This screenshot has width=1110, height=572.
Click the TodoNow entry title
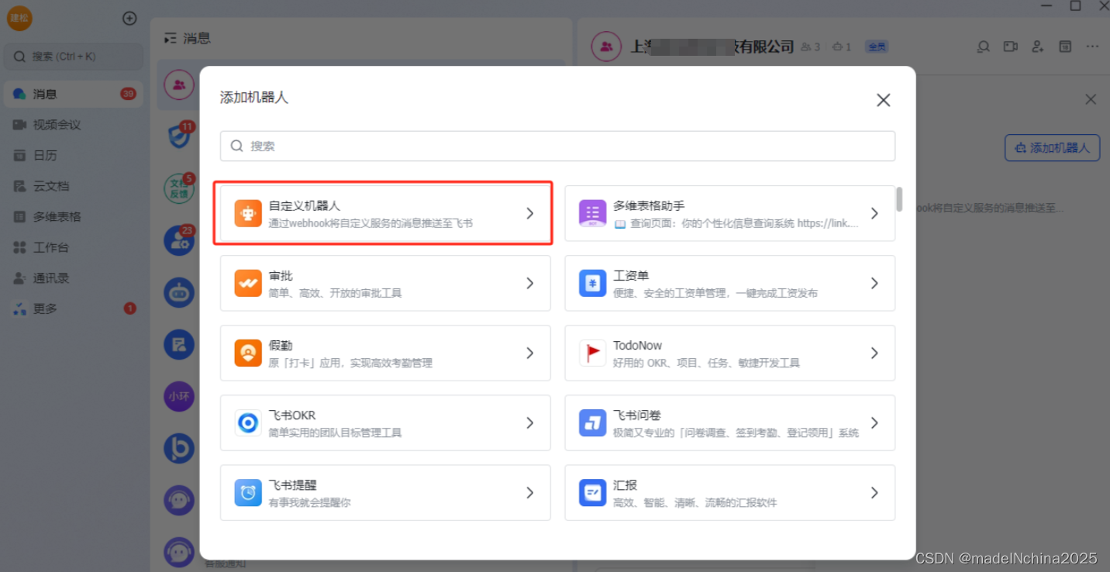(637, 346)
